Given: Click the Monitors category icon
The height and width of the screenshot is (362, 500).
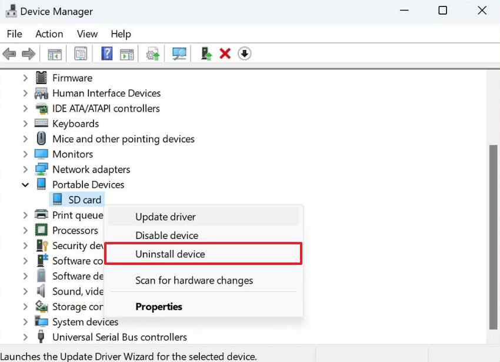Looking at the screenshot, I should [41, 154].
